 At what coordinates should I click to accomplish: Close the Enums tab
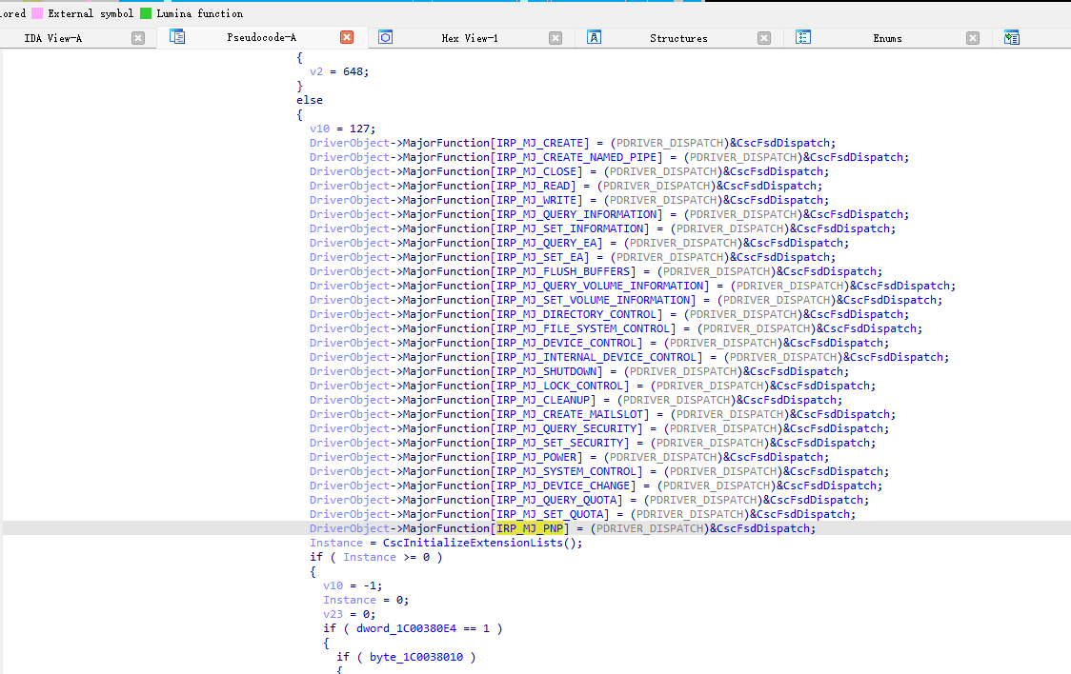click(x=973, y=38)
